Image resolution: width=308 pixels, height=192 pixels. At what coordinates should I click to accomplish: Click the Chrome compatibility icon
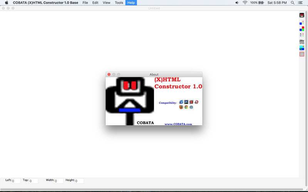click(x=186, y=107)
